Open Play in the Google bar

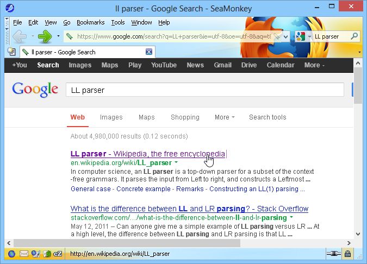[x=135, y=65]
